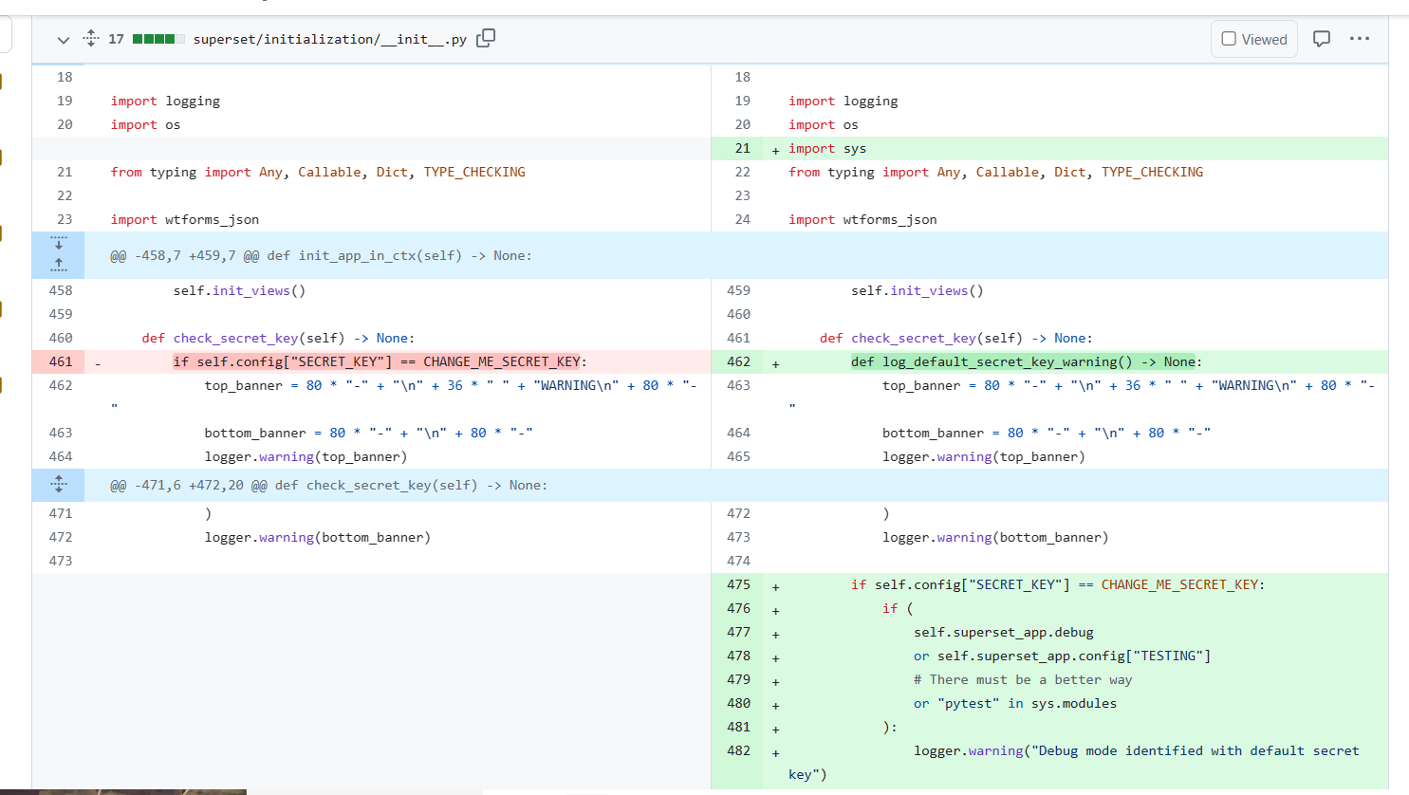This screenshot has height=795, width=1409.
Task: Click left 'import logging' on line 19
Action: pos(165,101)
